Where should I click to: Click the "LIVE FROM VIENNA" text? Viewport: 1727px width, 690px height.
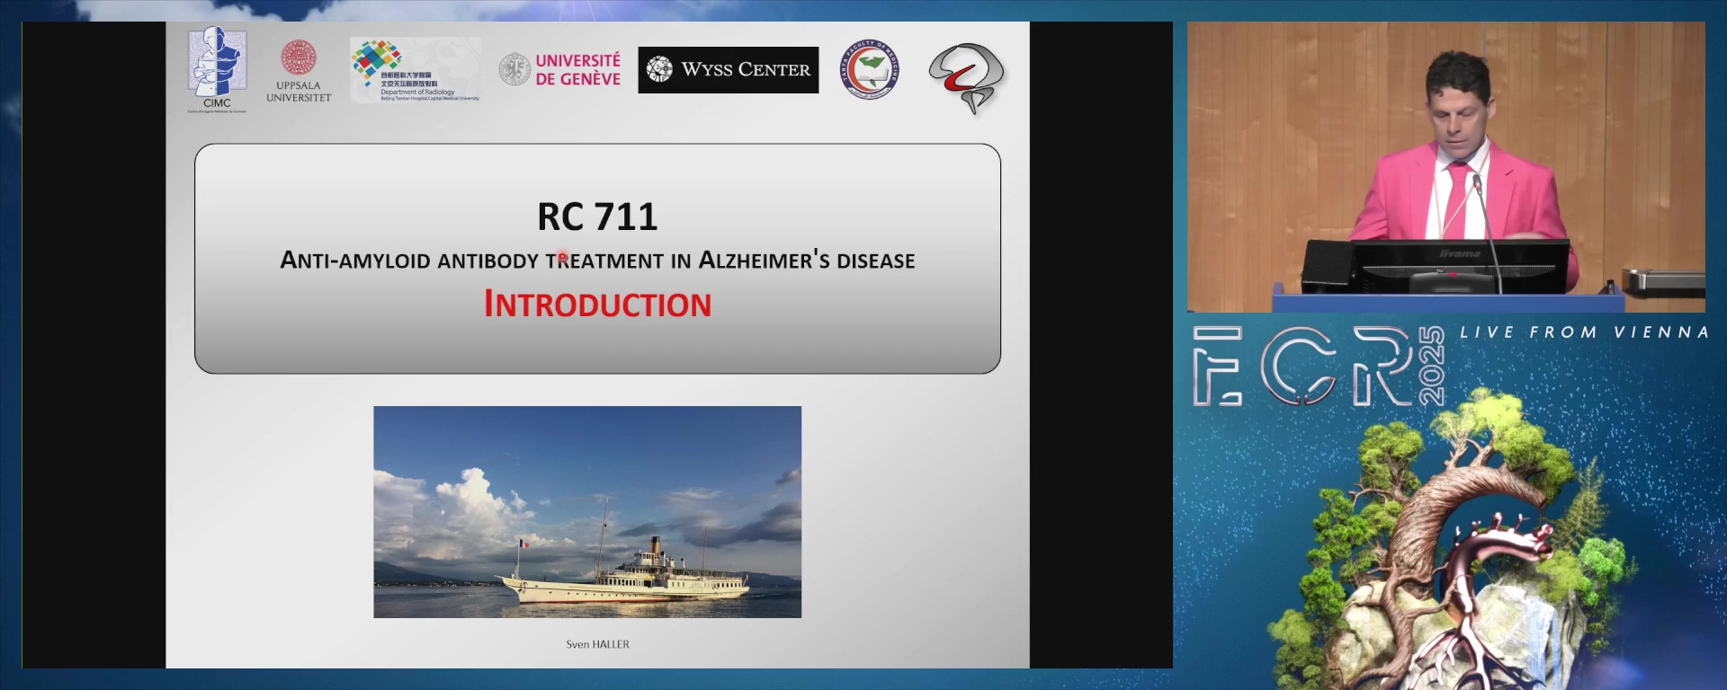(1583, 332)
